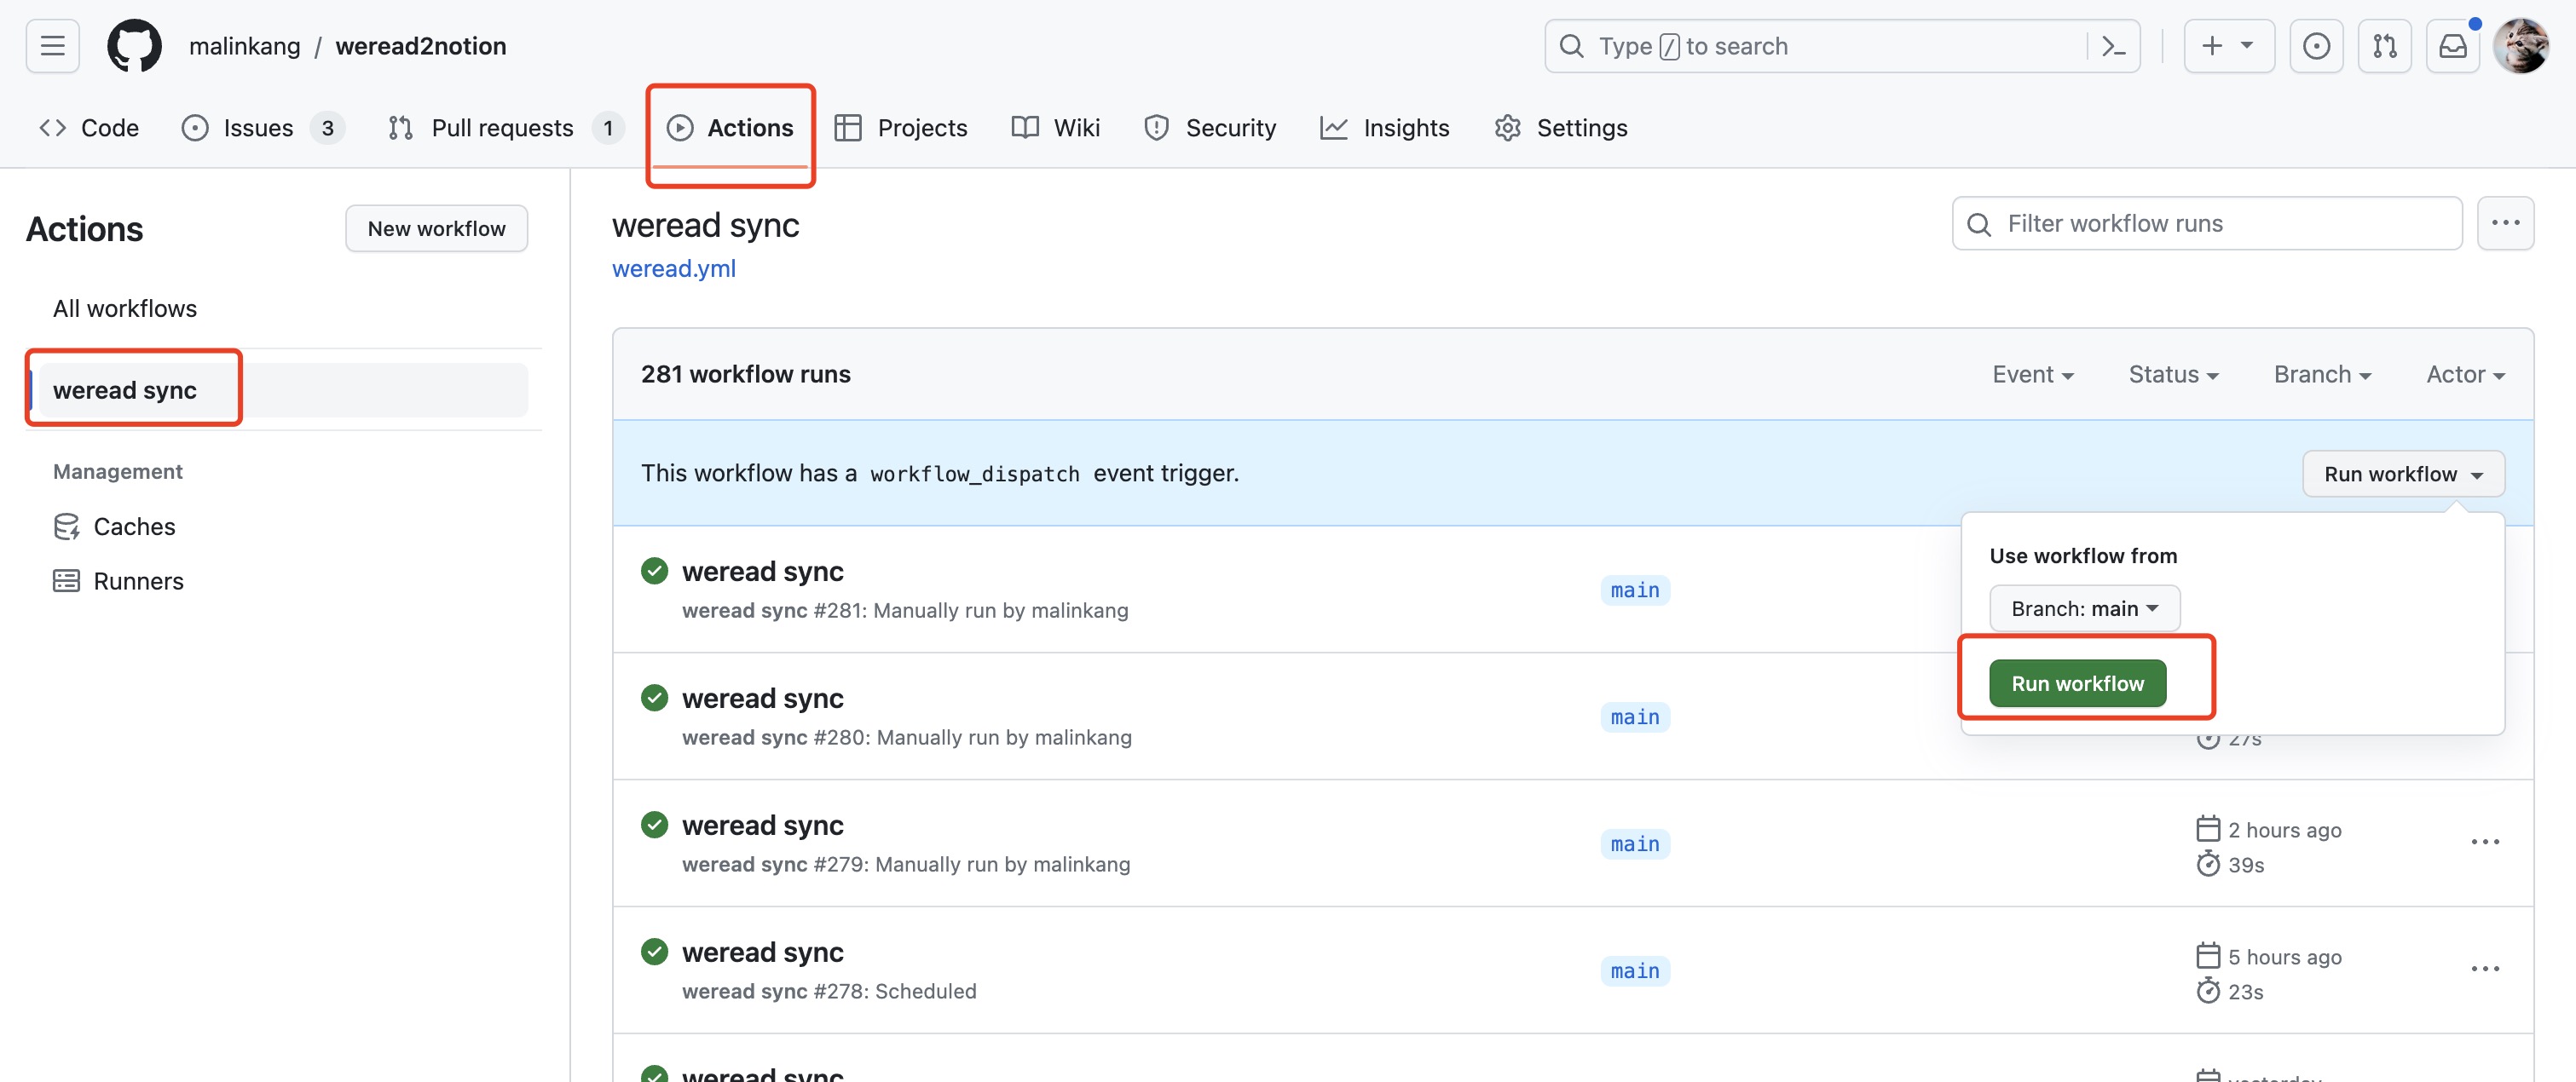This screenshot has height=1082, width=2576.
Task: Open workflow options three-dot menu
Action: [2505, 223]
